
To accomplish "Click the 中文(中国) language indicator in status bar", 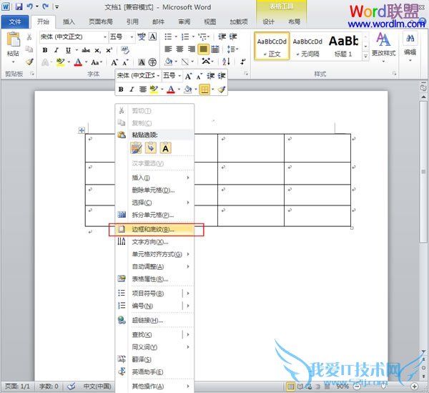I will click(x=97, y=386).
